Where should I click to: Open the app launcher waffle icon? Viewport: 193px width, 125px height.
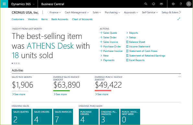[4, 4]
